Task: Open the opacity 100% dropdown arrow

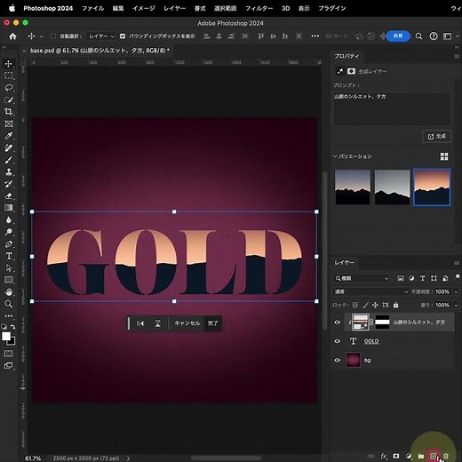Action: [456, 291]
